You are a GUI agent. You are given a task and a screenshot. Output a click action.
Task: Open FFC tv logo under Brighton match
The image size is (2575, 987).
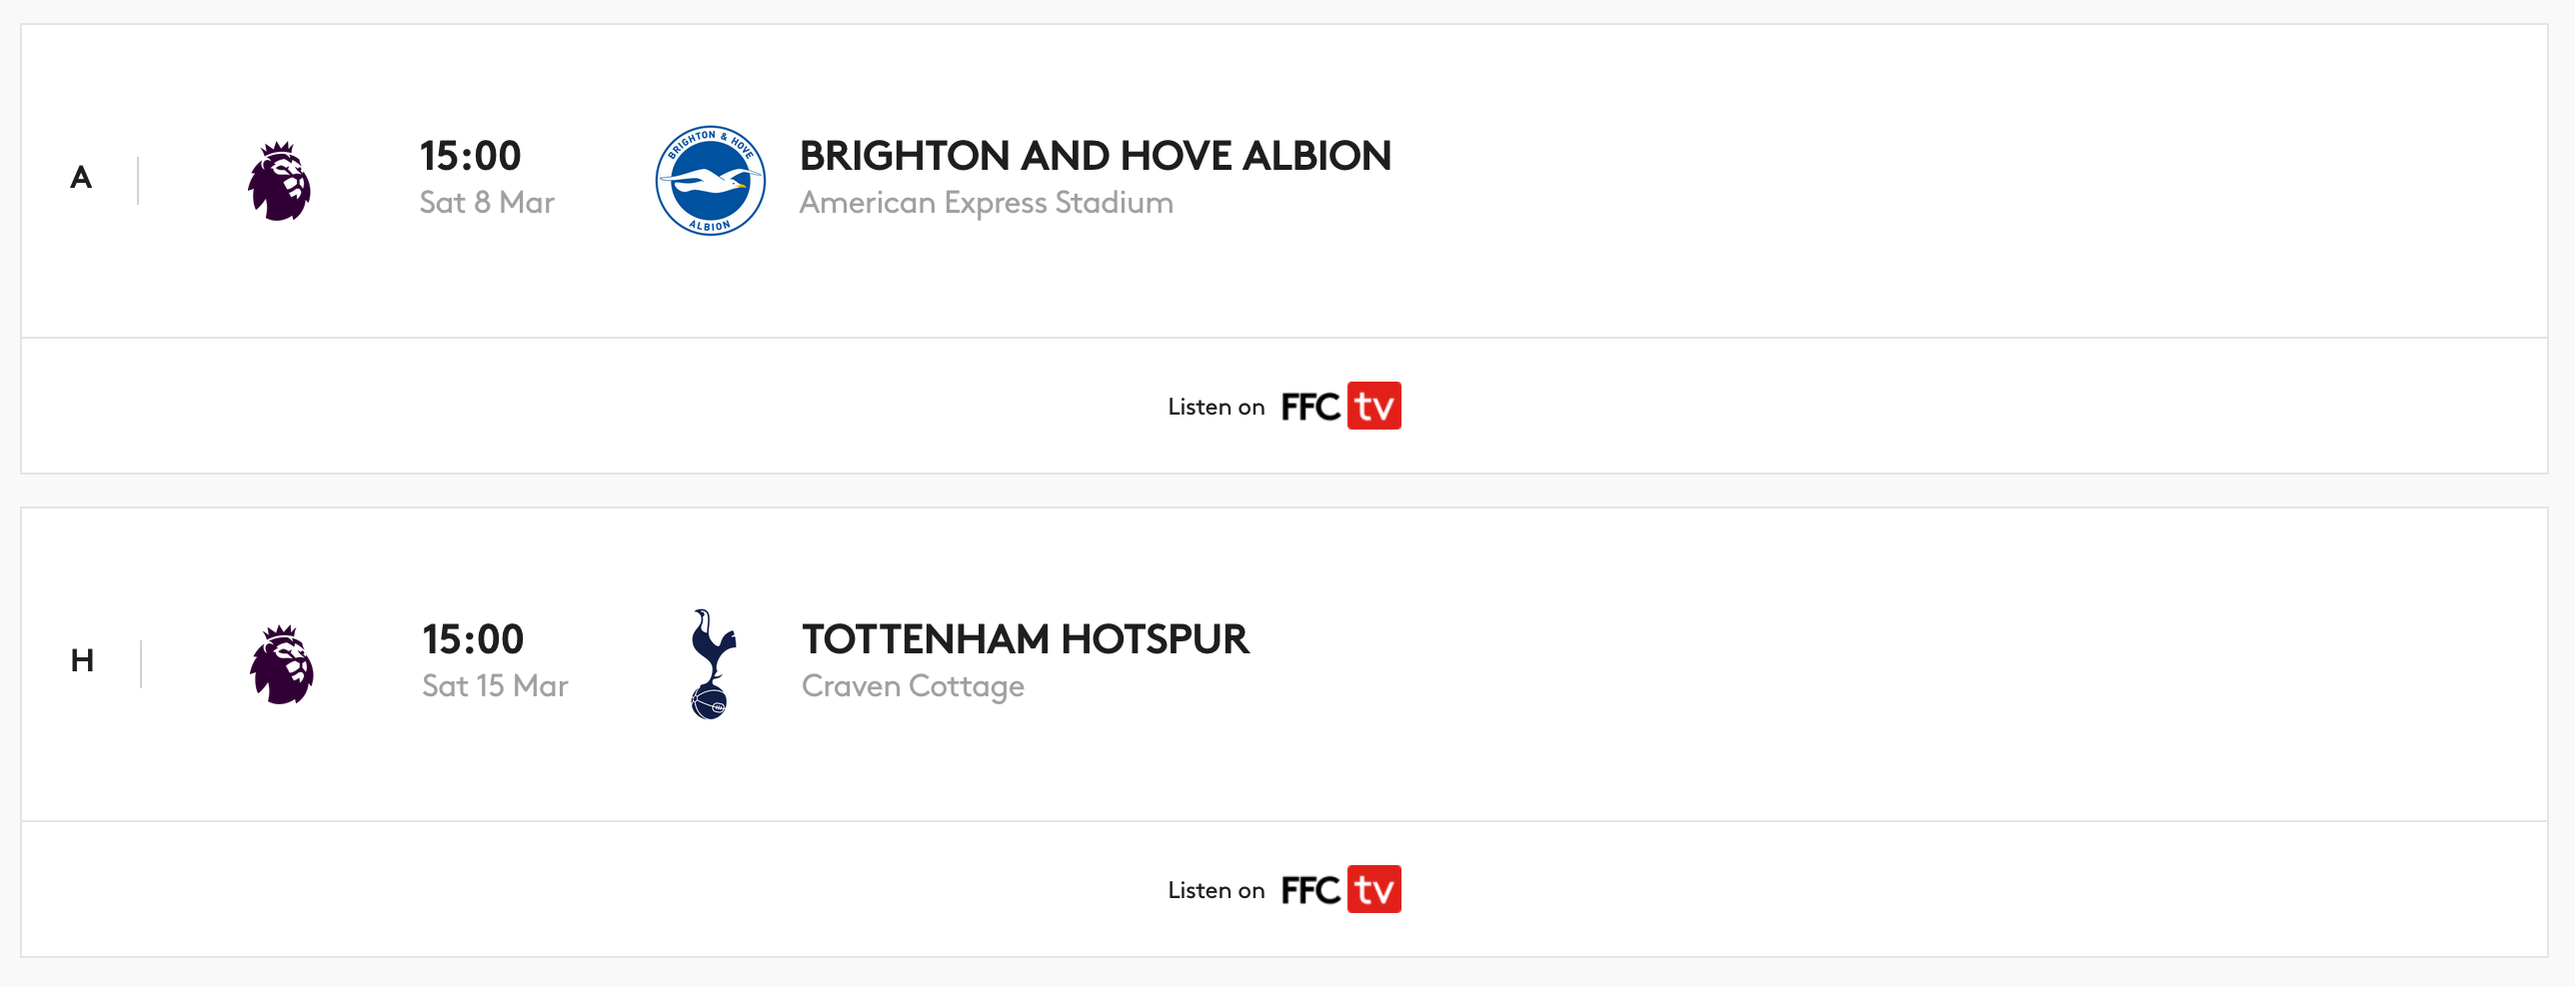click(1341, 406)
